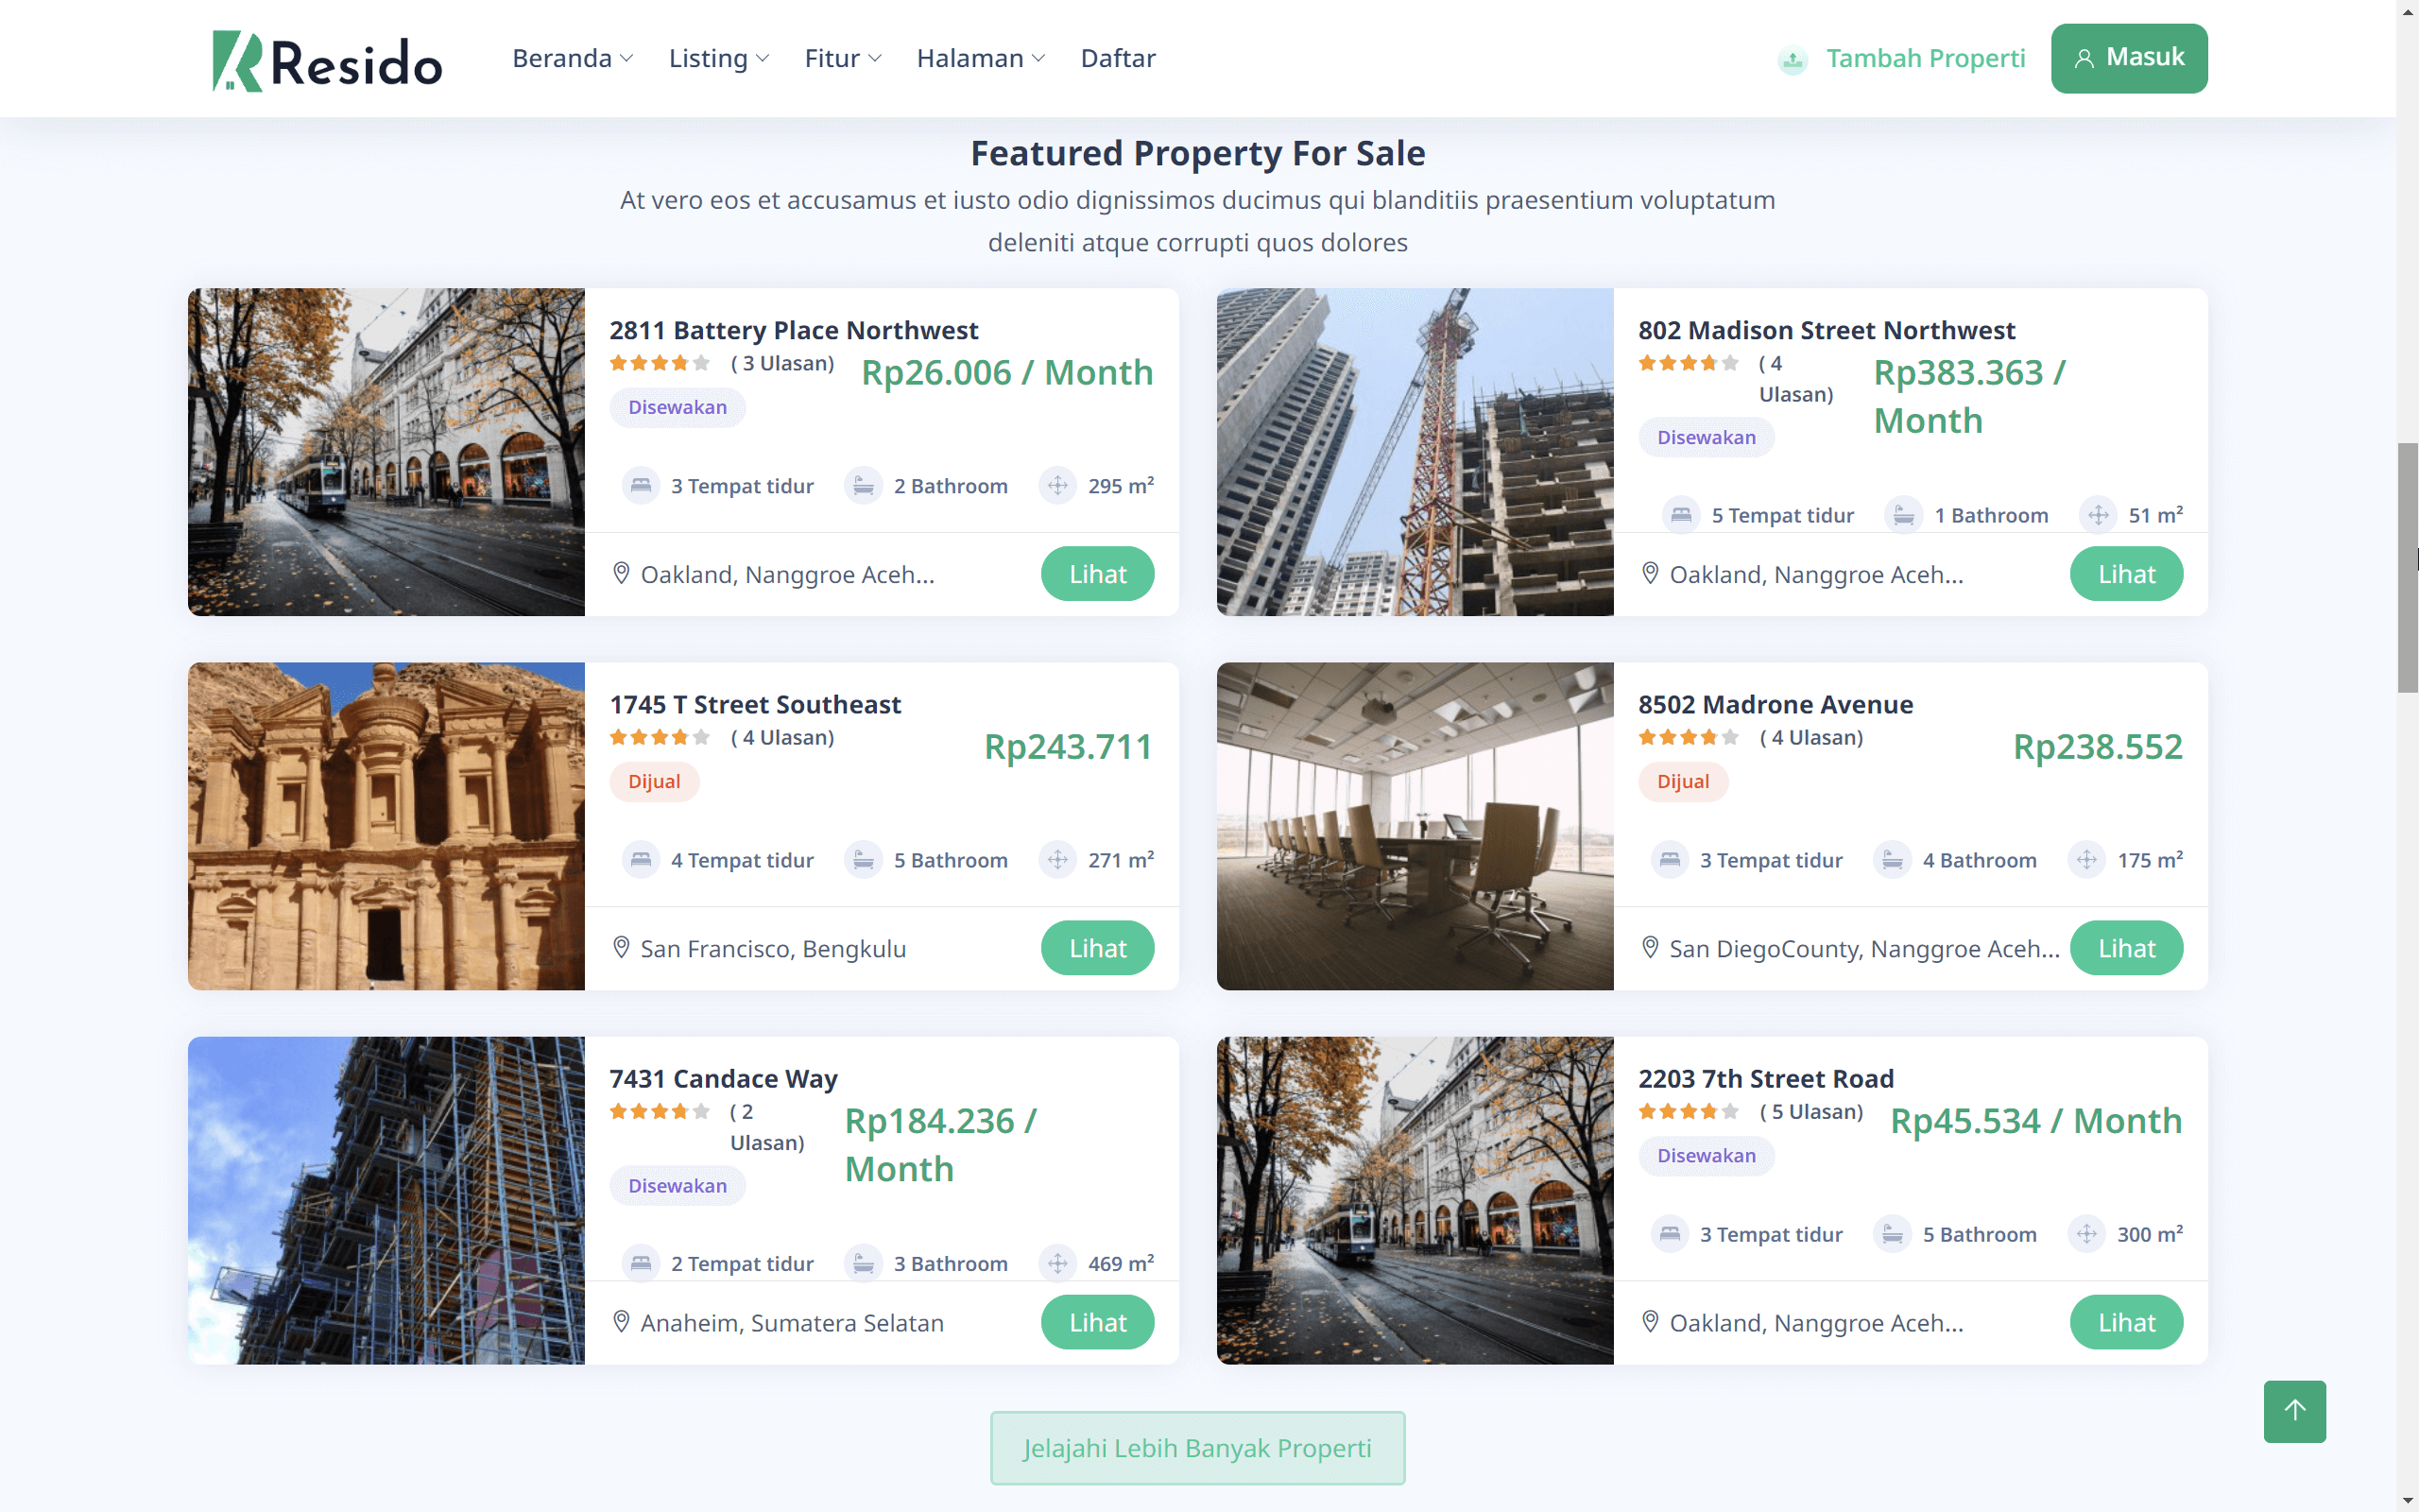Click area icon beside 469 m²
This screenshot has height=1512, width=2419.
pos(1057,1263)
